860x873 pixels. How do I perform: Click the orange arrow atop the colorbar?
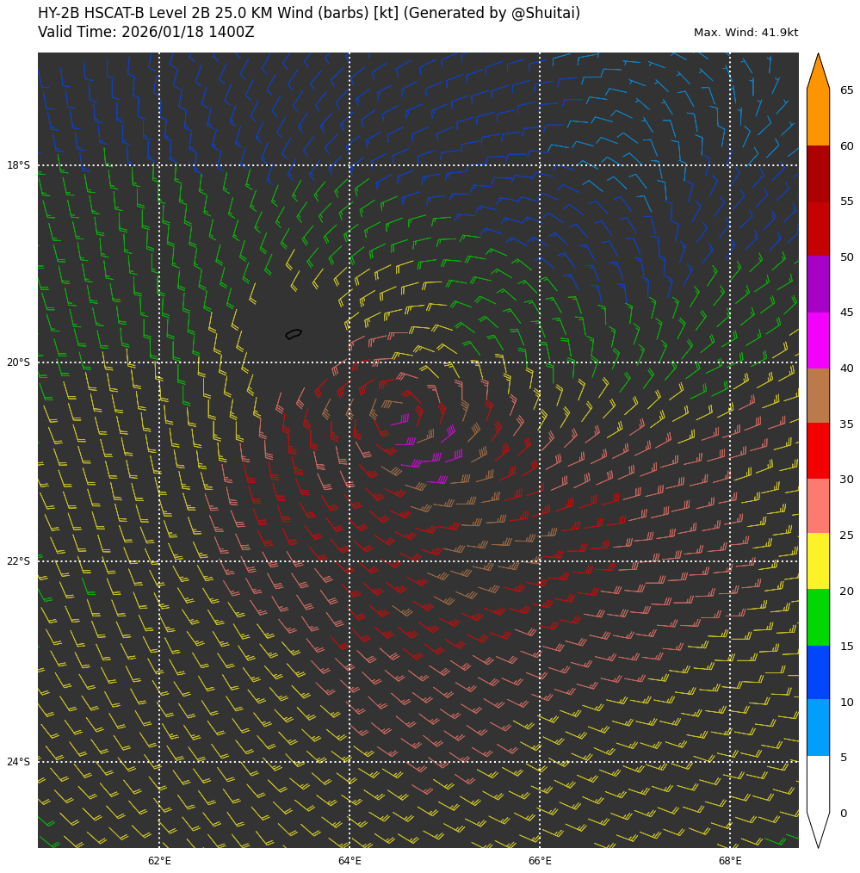point(818,73)
